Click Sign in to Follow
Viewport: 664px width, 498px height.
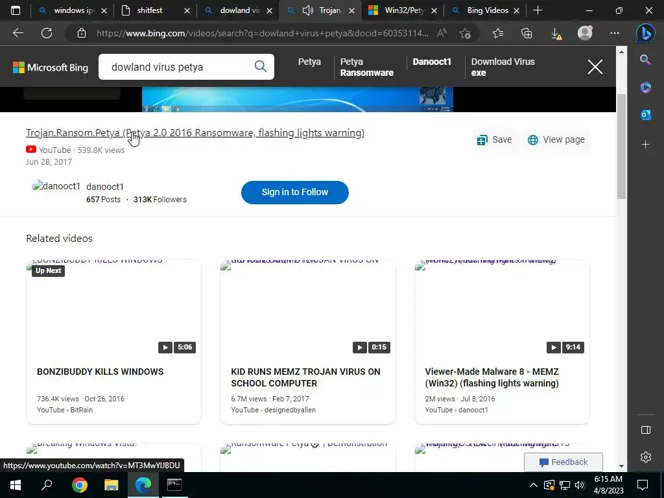click(295, 192)
